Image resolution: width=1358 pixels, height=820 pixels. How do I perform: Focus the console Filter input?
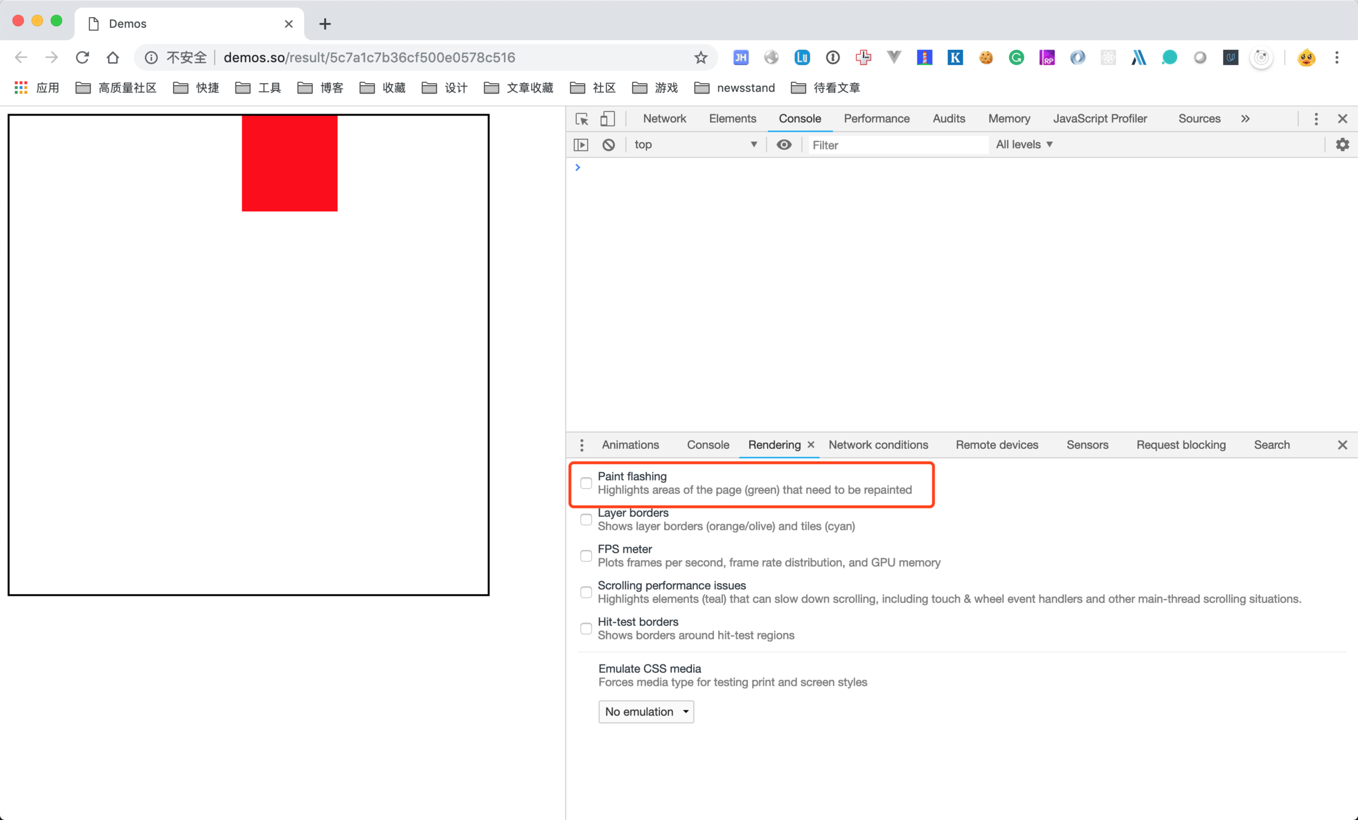point(897,145)
